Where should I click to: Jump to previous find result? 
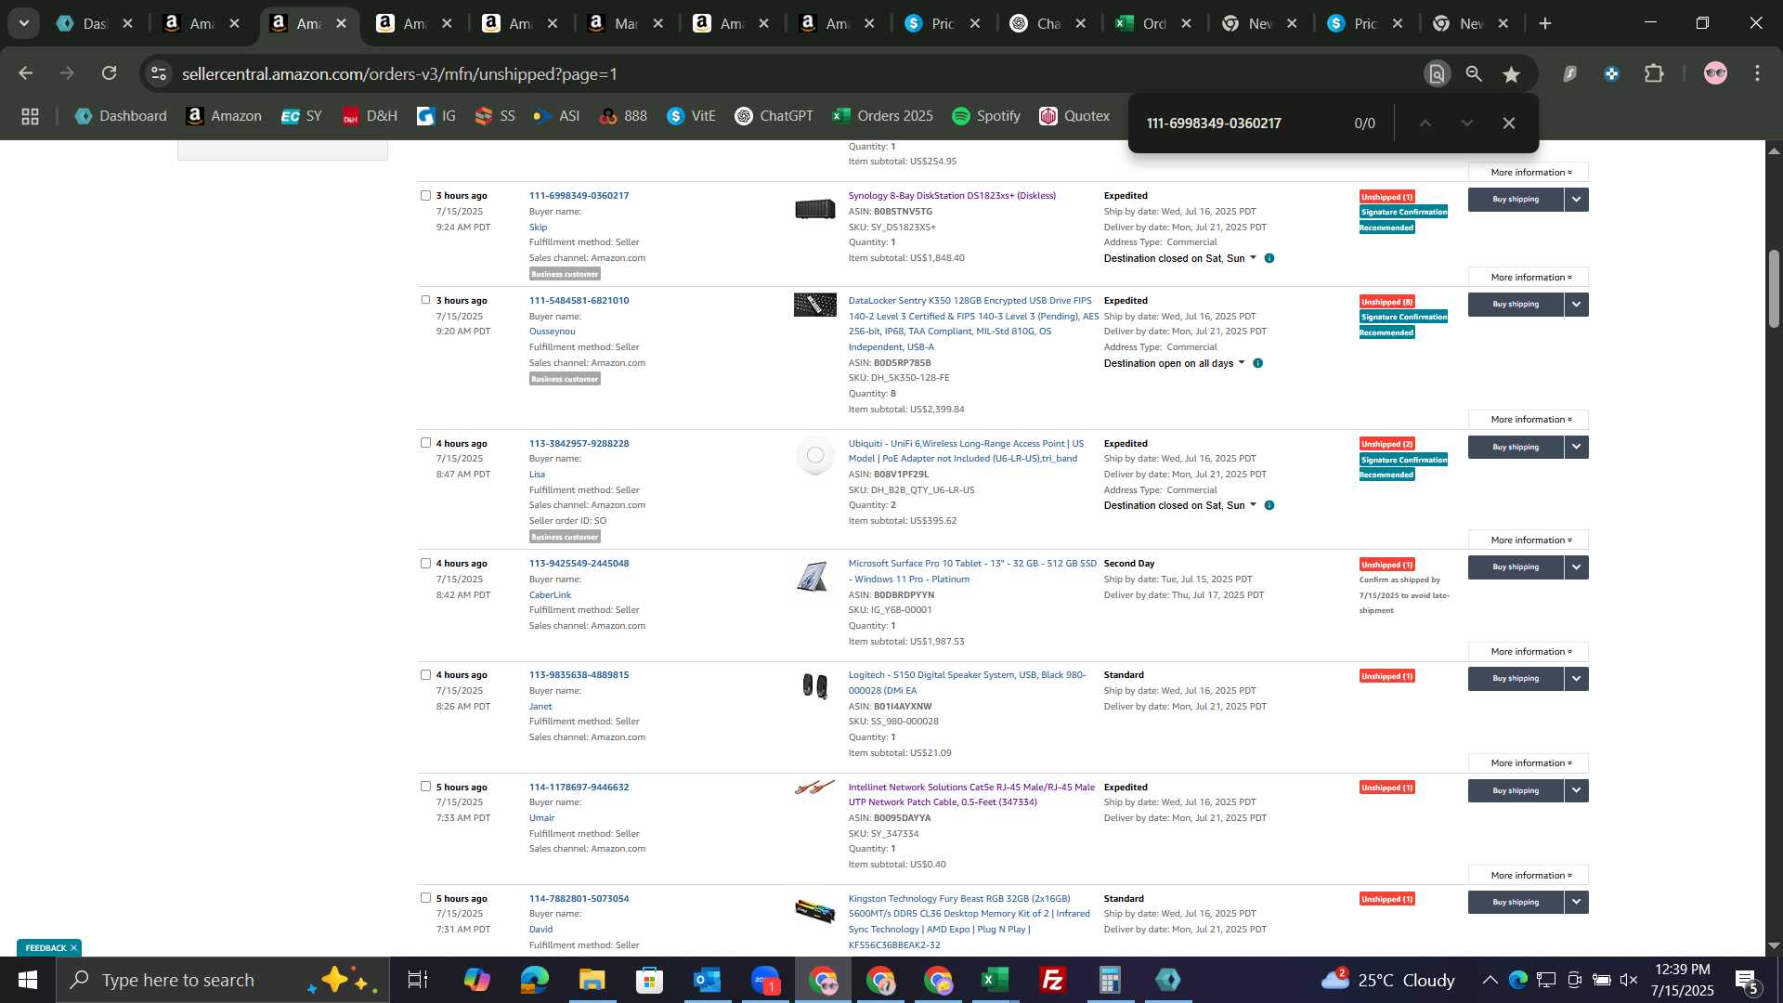1425,123
